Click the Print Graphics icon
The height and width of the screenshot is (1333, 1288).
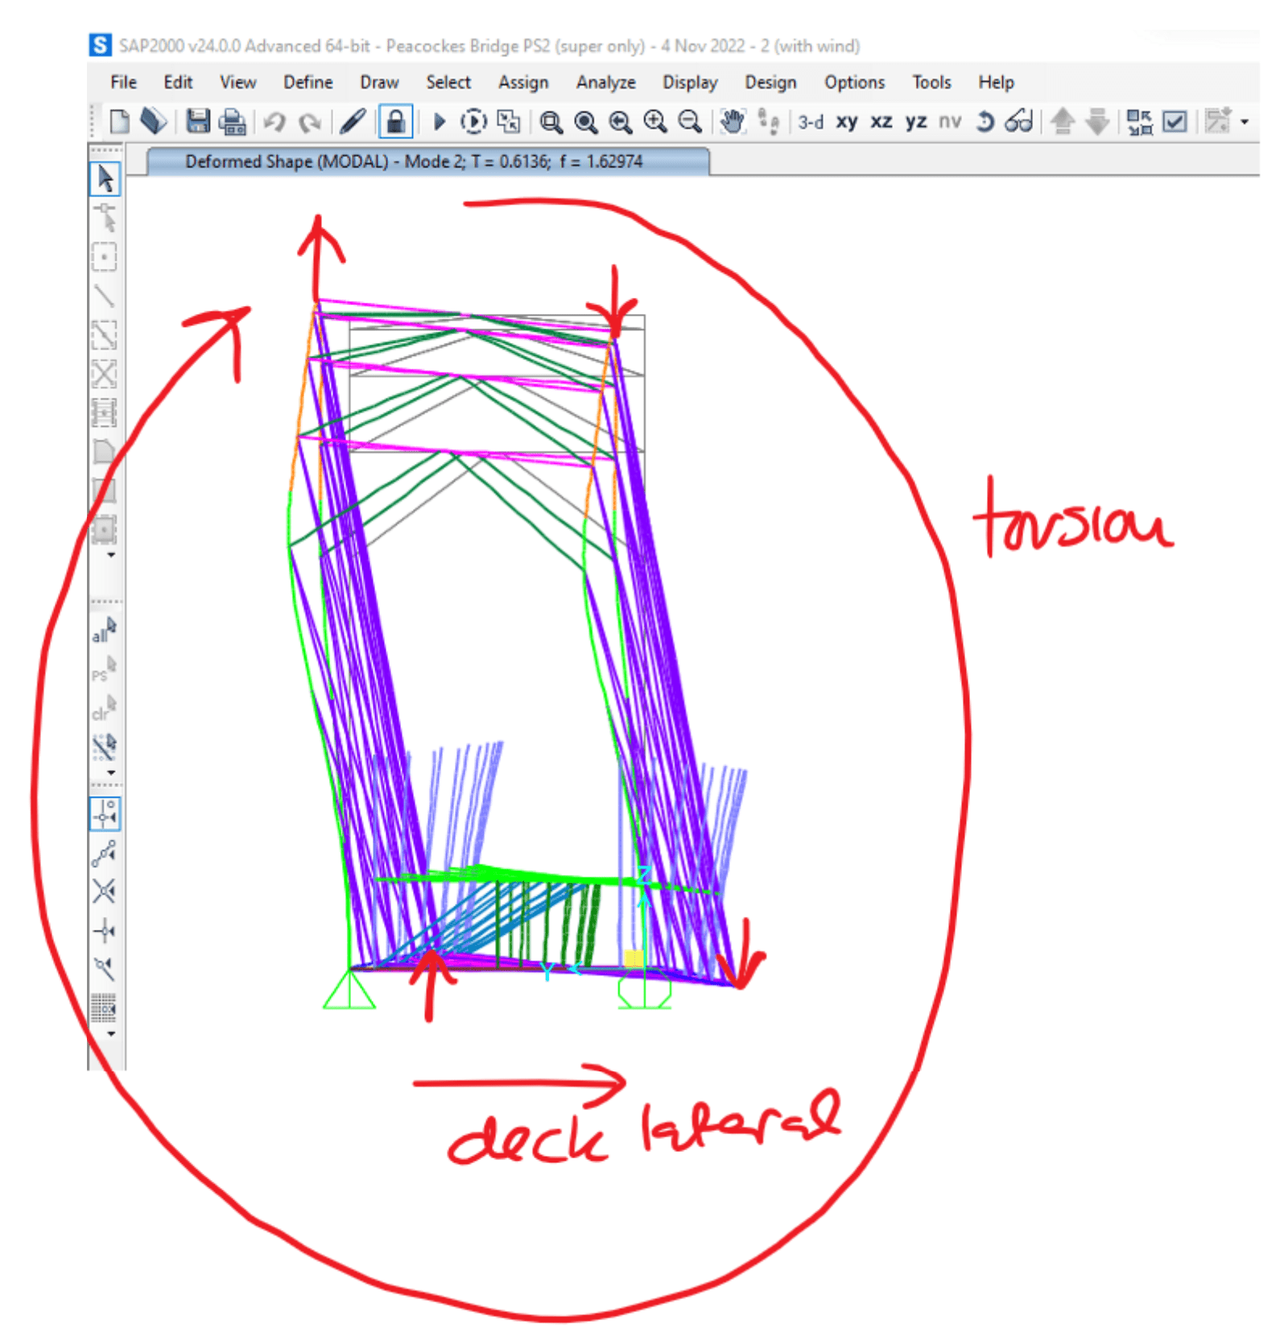233,122
